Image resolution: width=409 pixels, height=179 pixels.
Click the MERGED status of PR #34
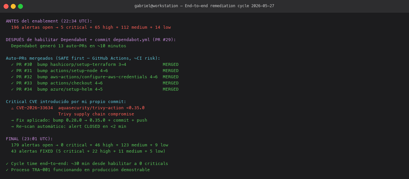point(171,89)
